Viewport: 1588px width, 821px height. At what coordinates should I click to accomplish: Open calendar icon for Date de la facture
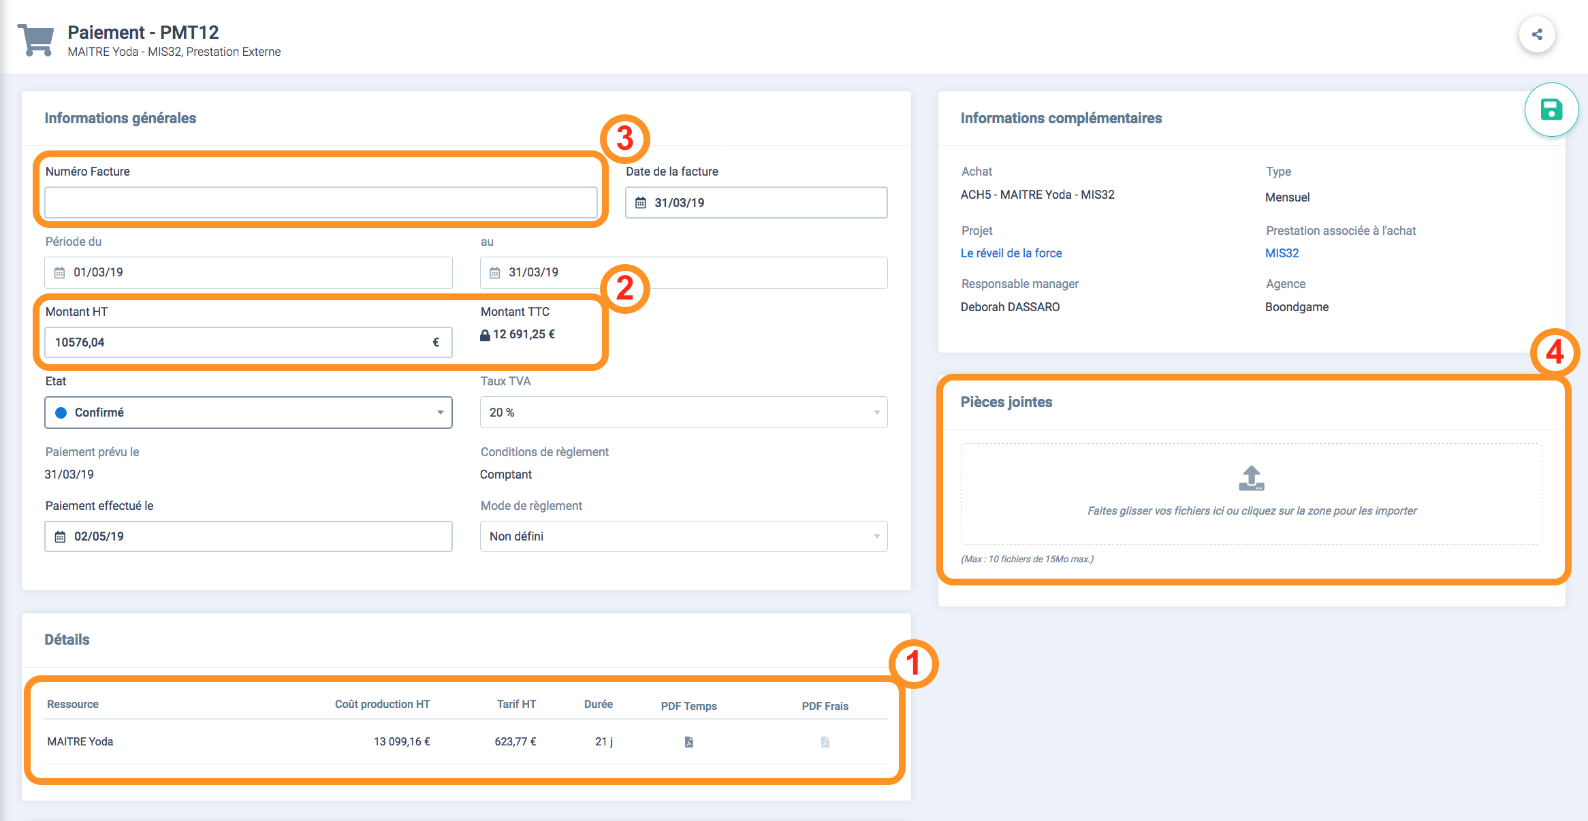coord(641,203)
